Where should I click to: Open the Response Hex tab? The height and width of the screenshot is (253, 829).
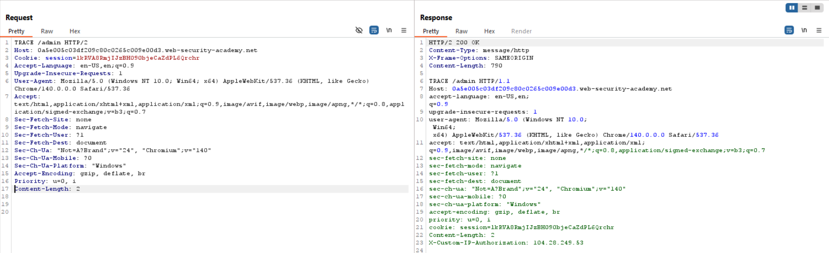click(x=489, y=31)
